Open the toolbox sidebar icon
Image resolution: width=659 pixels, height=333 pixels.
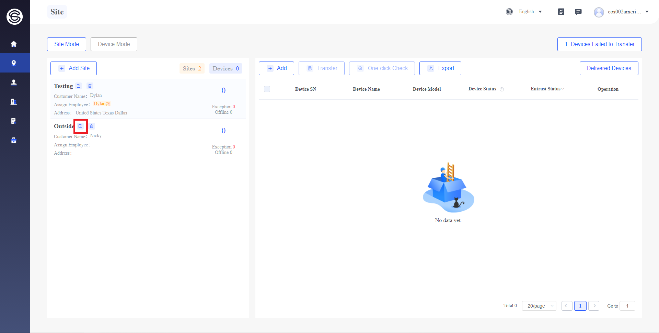pyautogui.click(x=14, y=140)
